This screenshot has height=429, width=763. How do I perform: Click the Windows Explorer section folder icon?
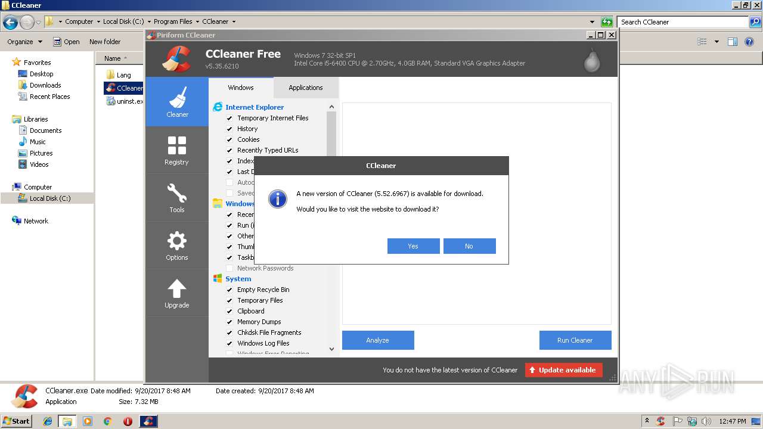click(x=218, y=204)
